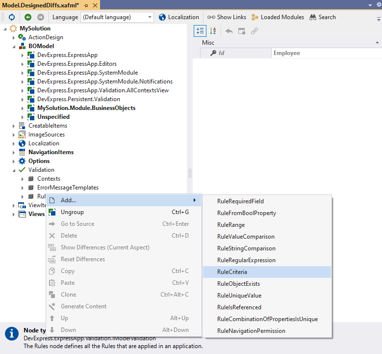382x354 pixels.
Task: Add a RuleRange rule
Action: pos(267,225)
